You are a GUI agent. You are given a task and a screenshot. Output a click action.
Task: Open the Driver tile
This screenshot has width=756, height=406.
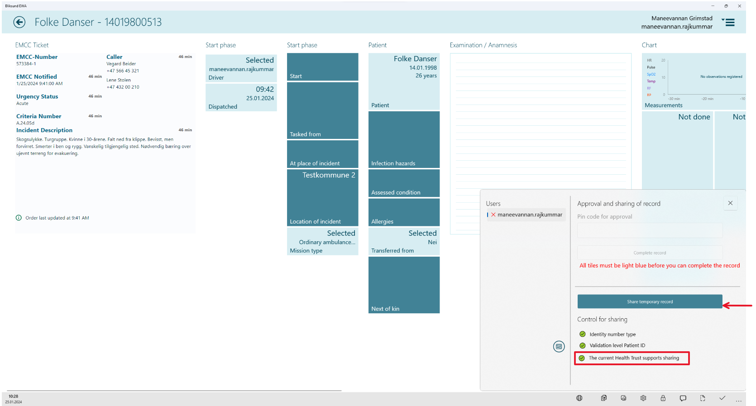coord(241,68)
